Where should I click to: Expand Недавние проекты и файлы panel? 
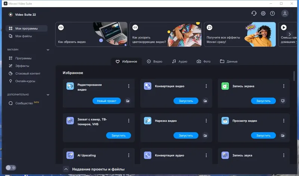tap(66, 169)
